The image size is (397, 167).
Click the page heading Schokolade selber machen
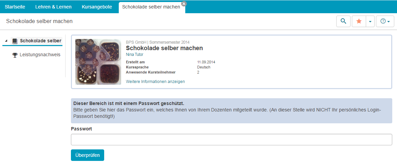point(39,21)
